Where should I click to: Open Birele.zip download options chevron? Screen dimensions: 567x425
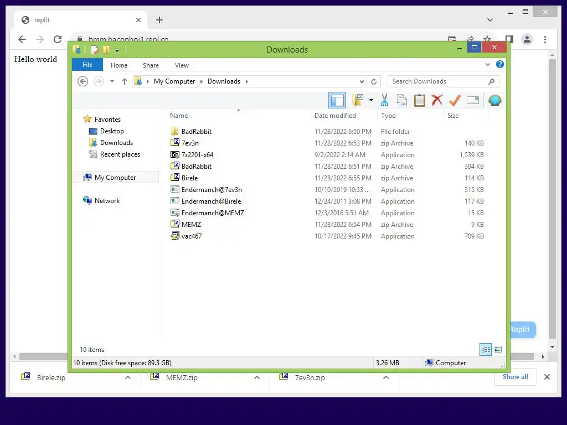128,377
